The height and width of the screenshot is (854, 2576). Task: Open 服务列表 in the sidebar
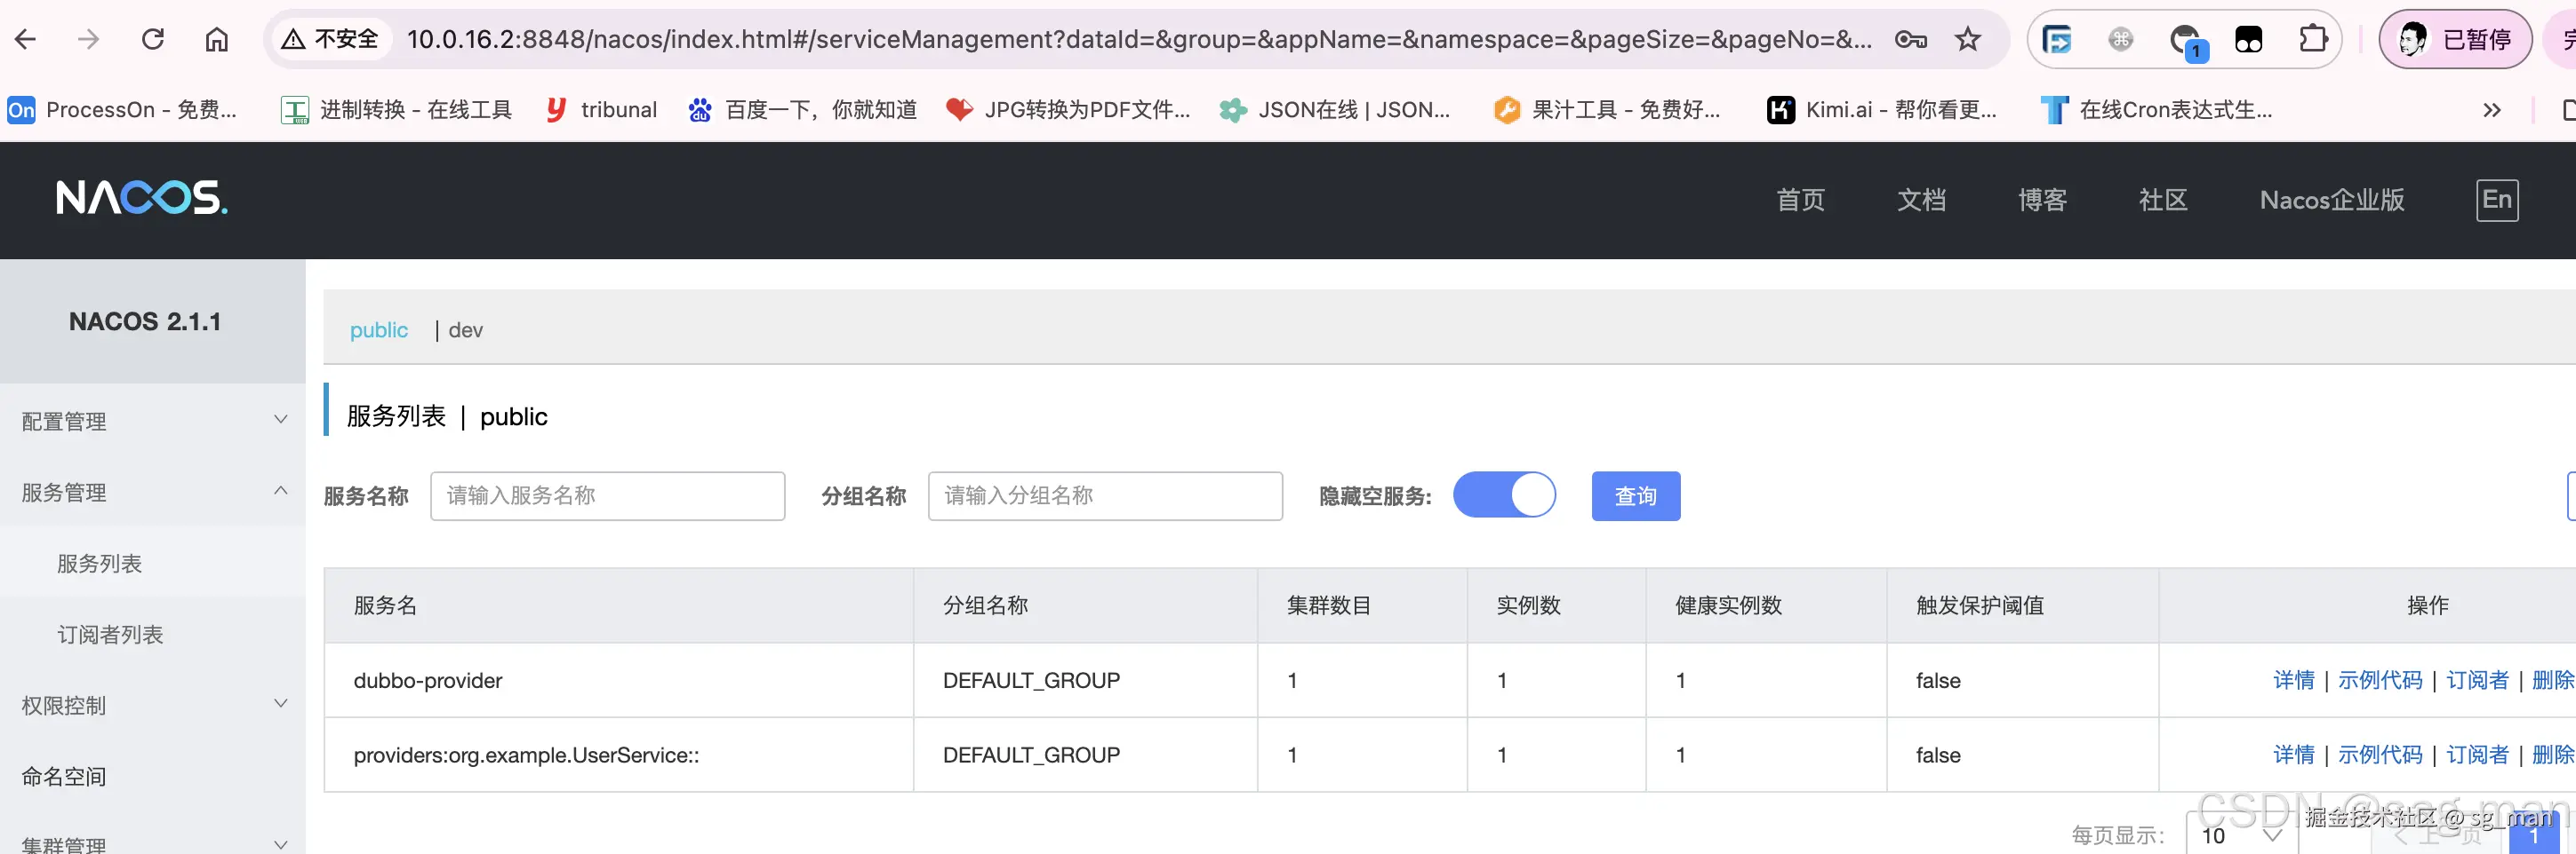pos(153,564)
